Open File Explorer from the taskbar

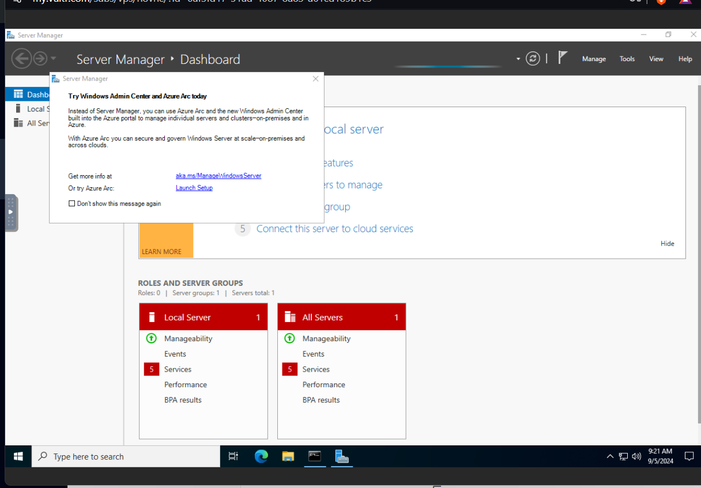(x=288, y=456)
